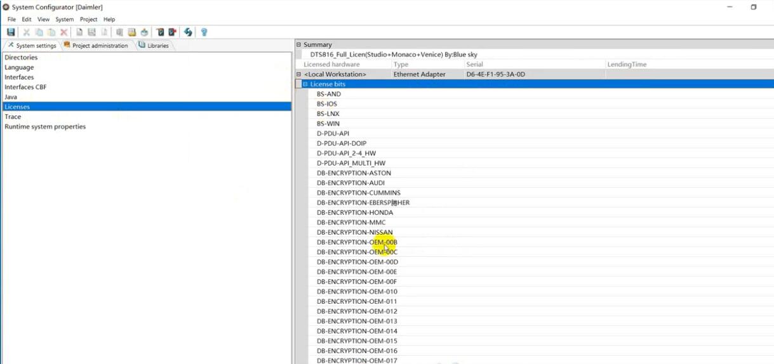Open the File menu
774x364 pixels.
11,20
